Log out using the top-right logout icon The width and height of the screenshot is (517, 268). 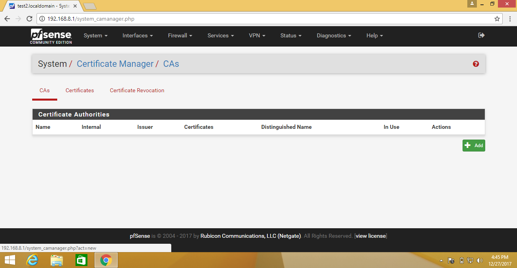coord(481,35)
